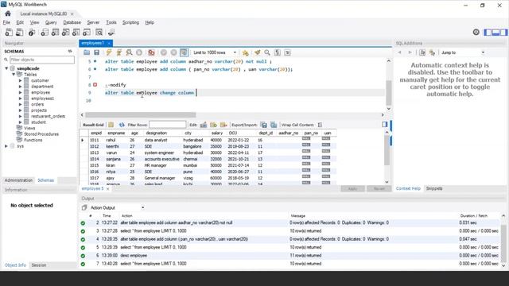Toggle the result panel side pane icon

coord(385,125)
